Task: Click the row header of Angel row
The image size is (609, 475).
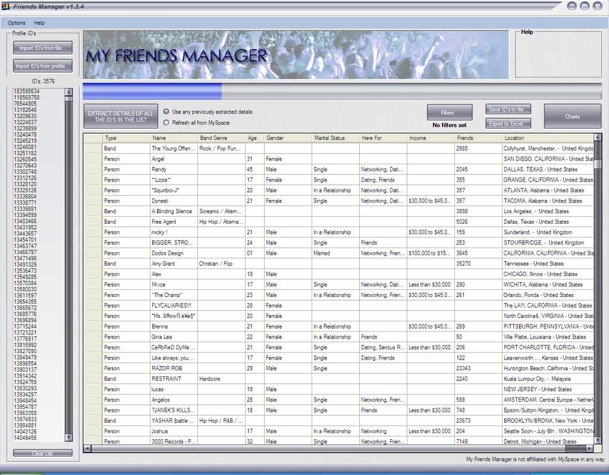Action: click(93, 159)
